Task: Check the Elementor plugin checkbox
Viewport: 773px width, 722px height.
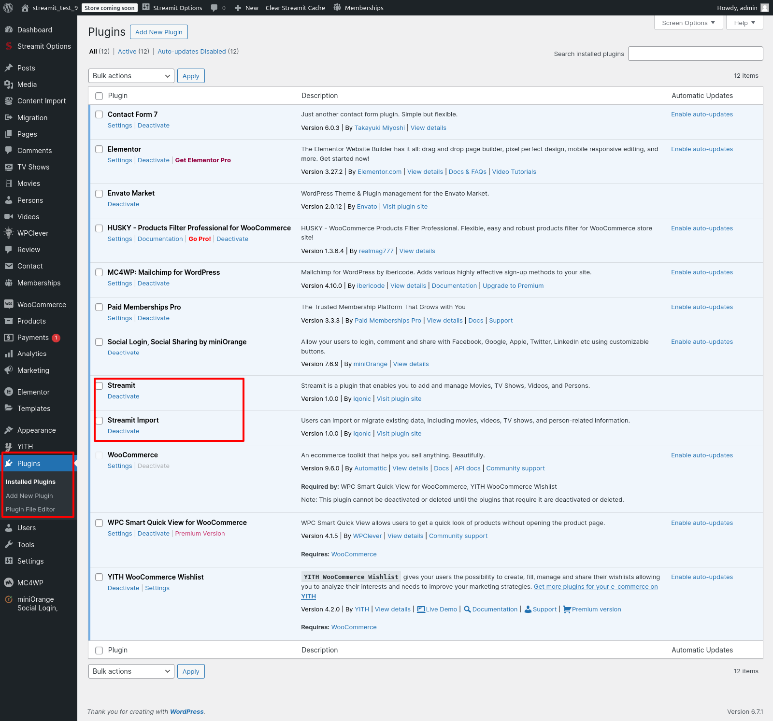Action: [x=99, y=149]
